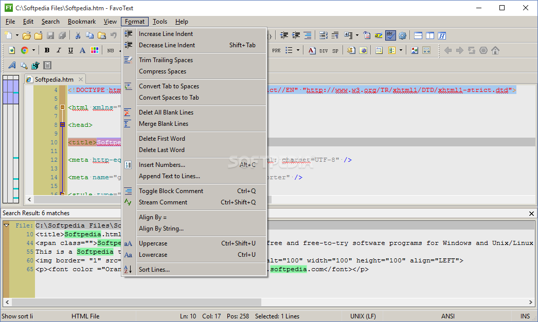The width and height of the screenshot is (538, 322).
Task: Apply underline tag with U icon
Action: coord(70,50)
